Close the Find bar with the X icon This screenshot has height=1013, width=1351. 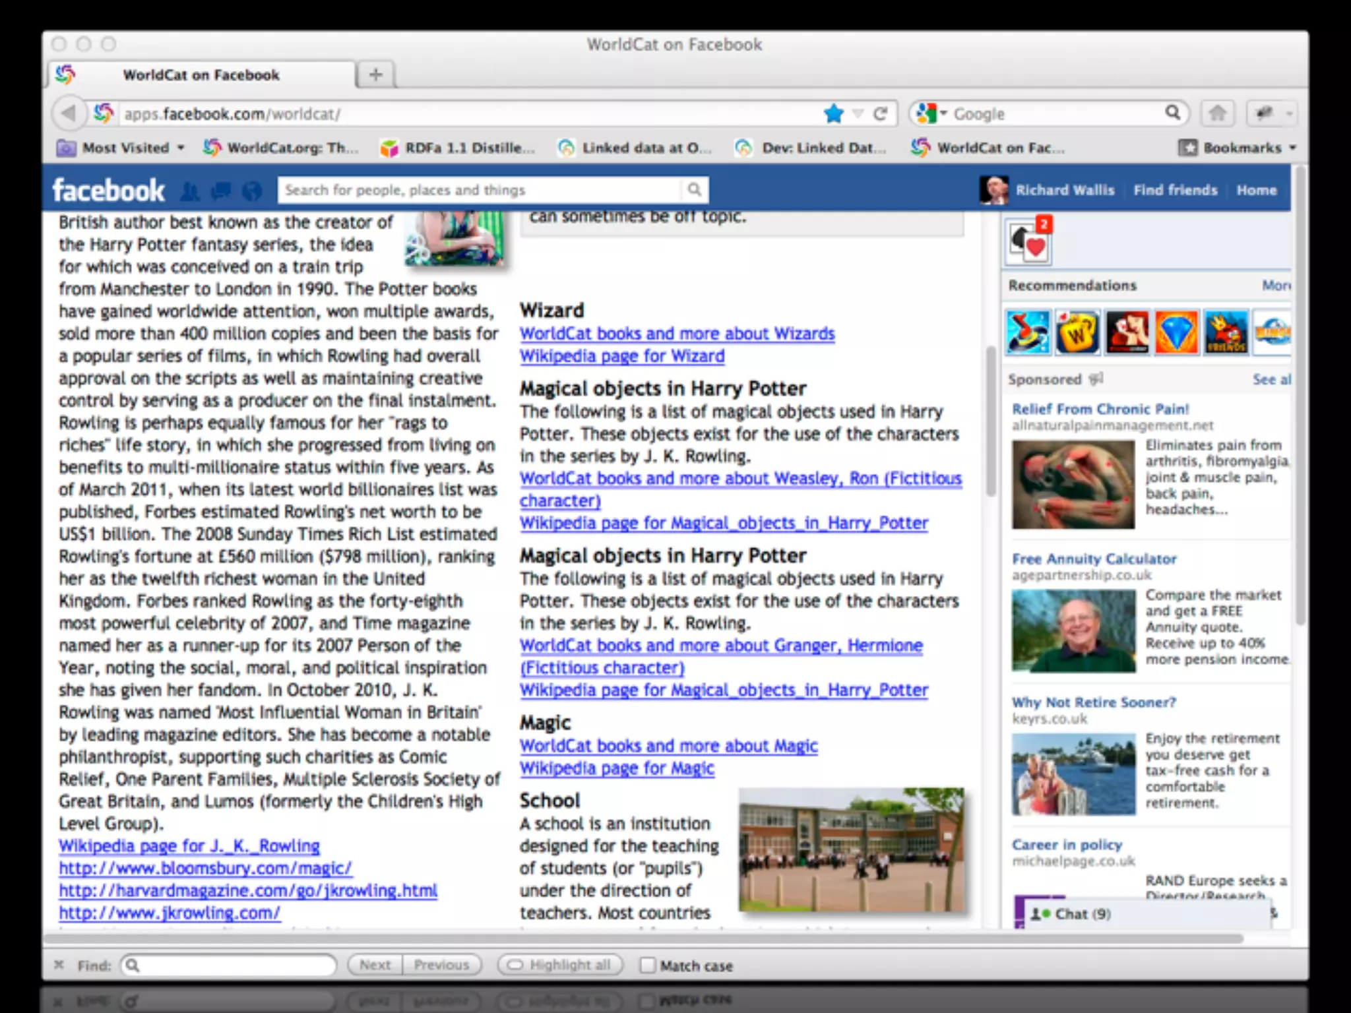(x=59, y=965)
